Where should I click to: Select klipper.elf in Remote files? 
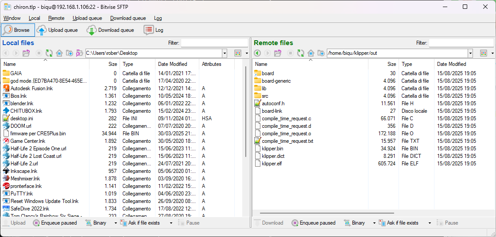[x=271, y=164]
